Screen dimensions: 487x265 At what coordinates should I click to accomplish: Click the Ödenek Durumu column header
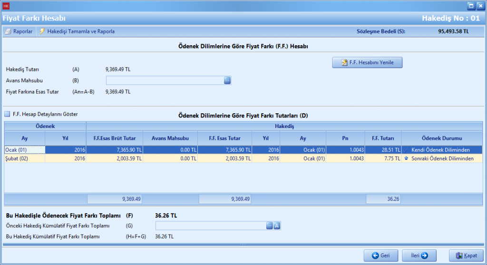coord(442,138)
